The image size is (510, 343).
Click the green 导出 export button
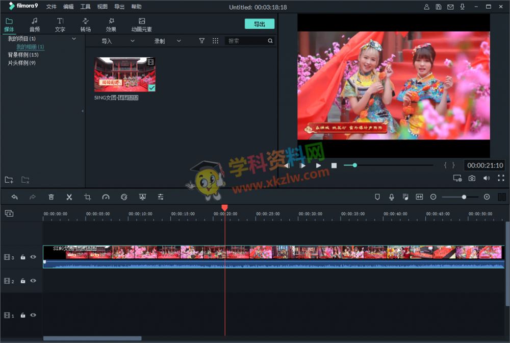click(259, 24)
